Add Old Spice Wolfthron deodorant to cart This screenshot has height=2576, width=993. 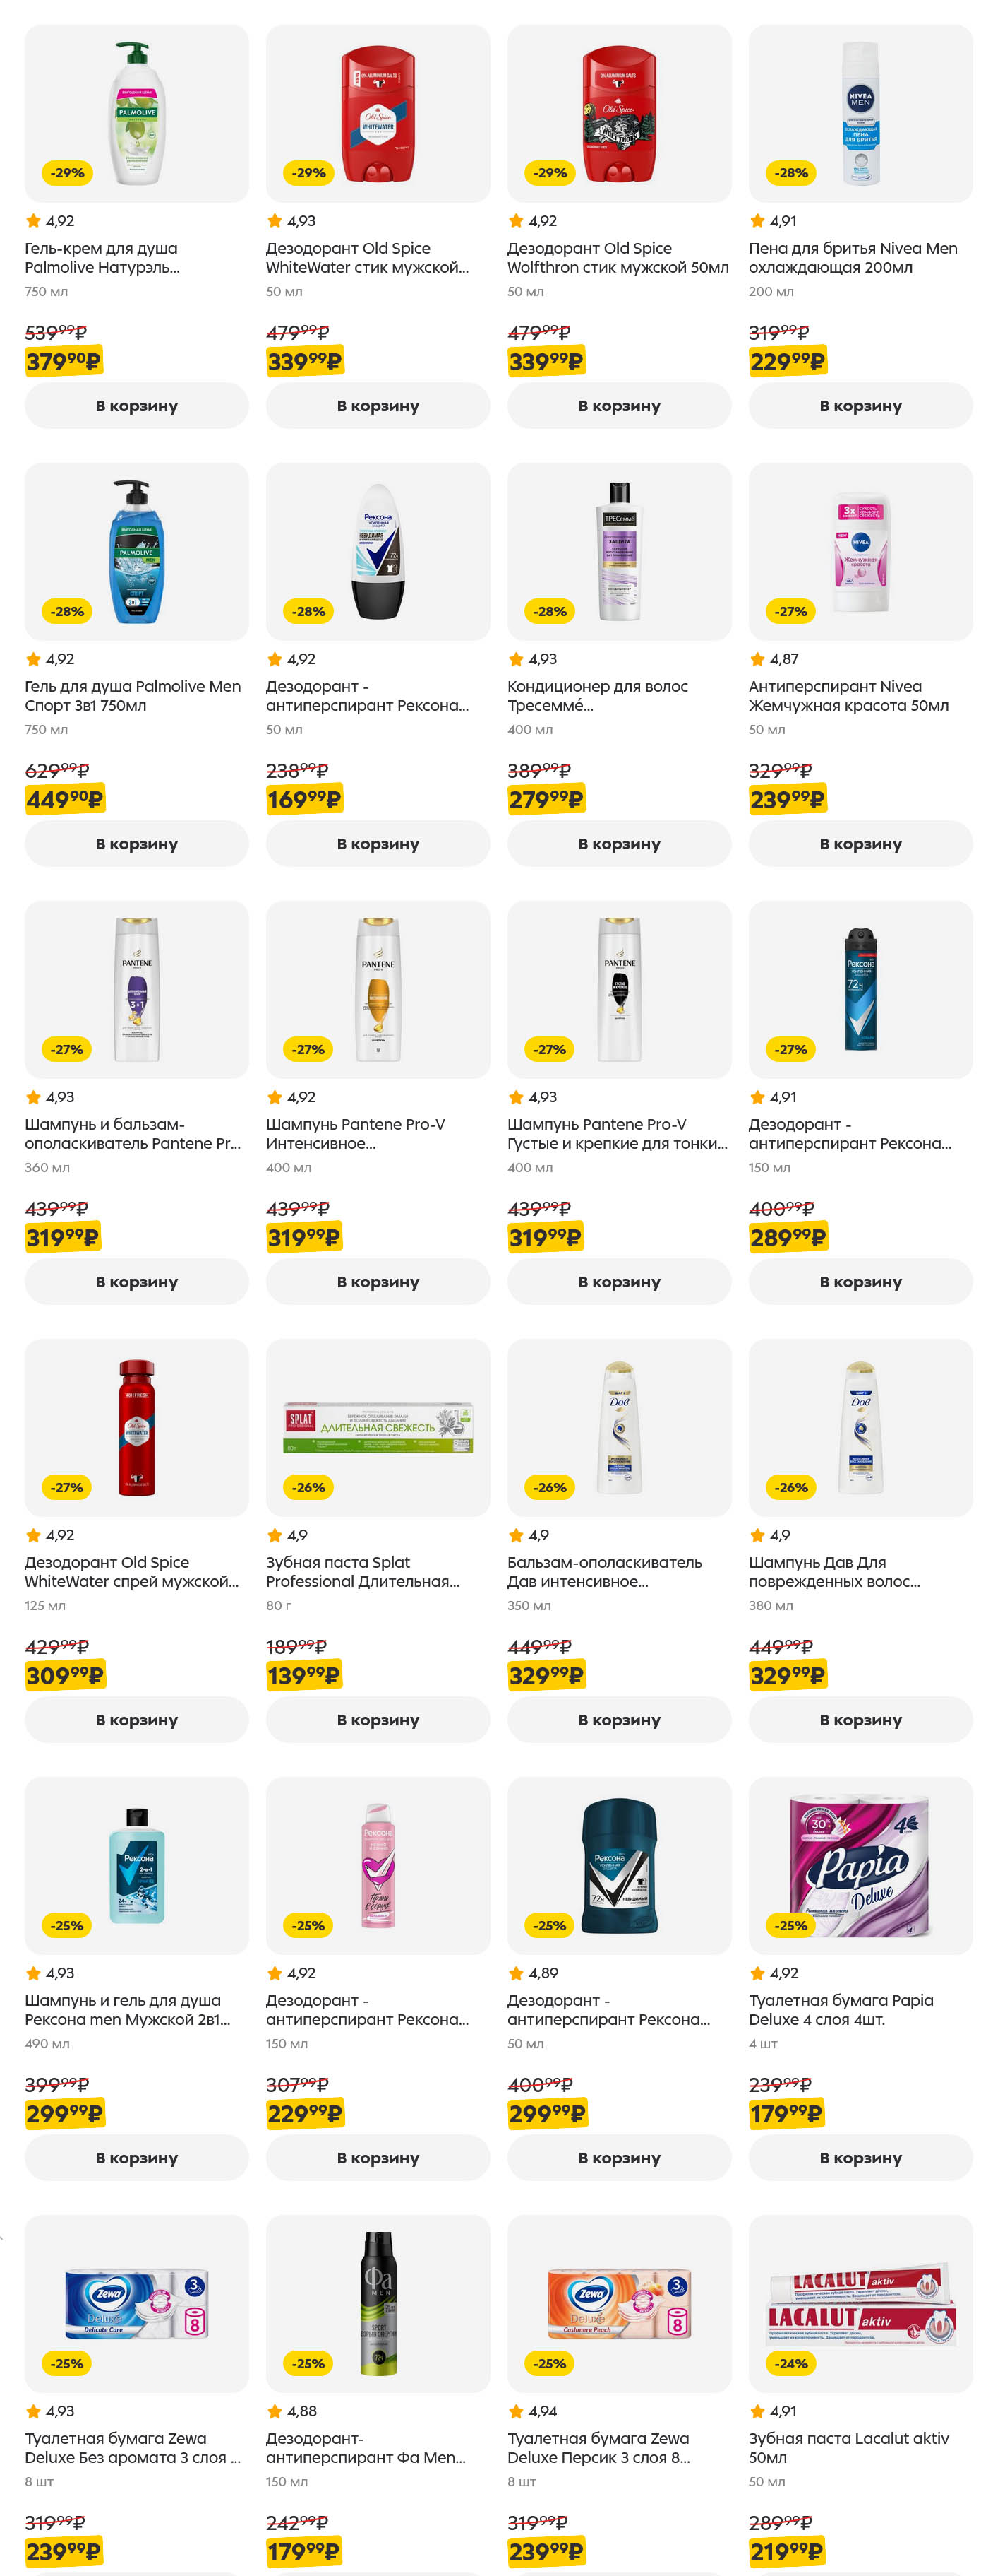tap(618, 405)
